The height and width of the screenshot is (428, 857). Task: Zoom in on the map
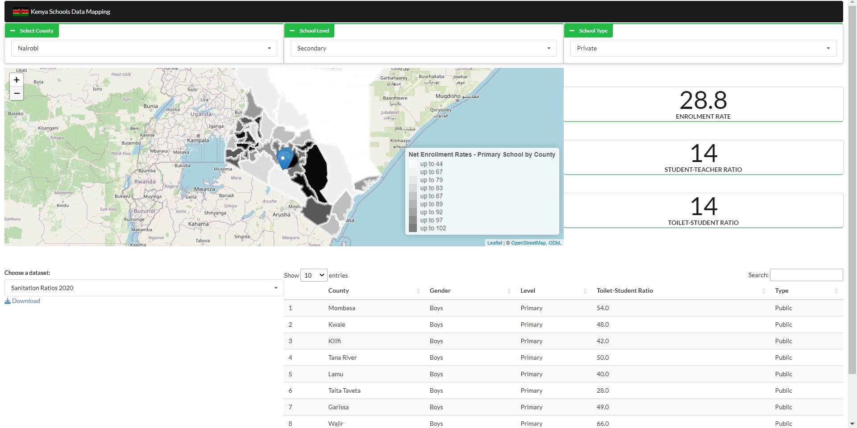coord(17,80)
